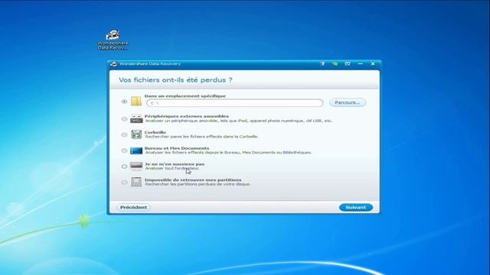Select the 'Périphériques externes amovibles' radio button

(124, 119)
